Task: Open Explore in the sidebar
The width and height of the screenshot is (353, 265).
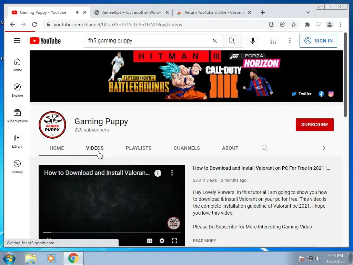Action: click(17, 90)
